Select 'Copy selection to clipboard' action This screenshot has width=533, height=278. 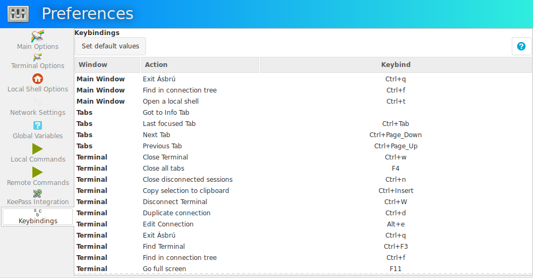[186, 191]
